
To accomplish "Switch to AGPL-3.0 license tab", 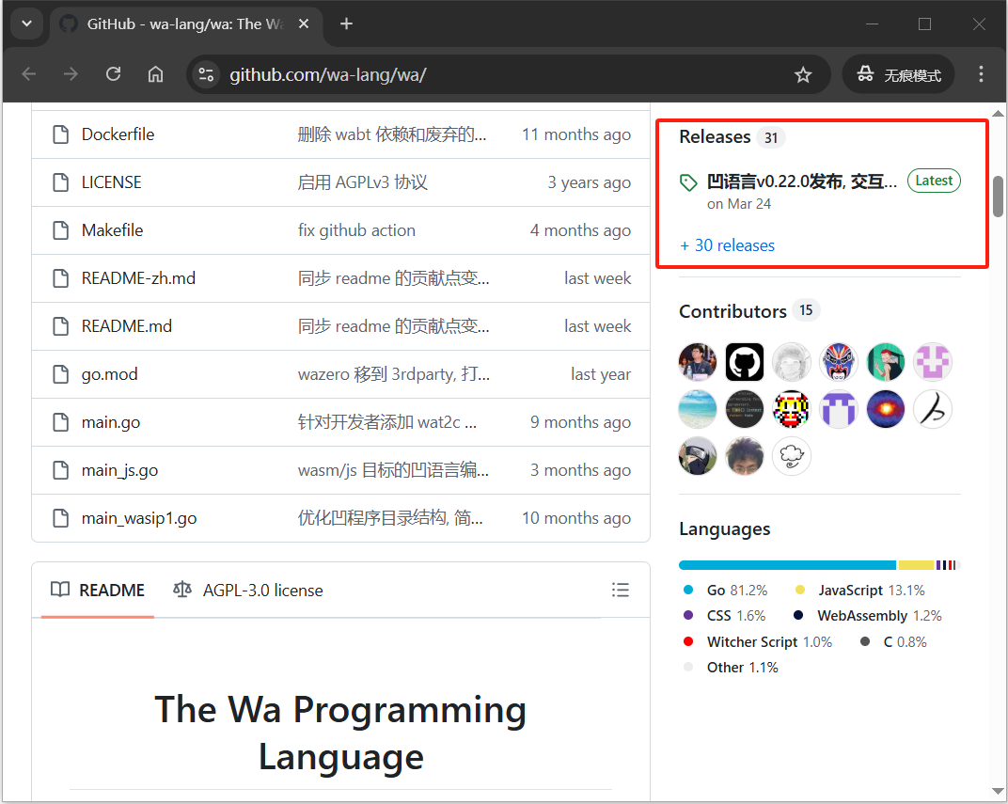I will coord(248,591).
